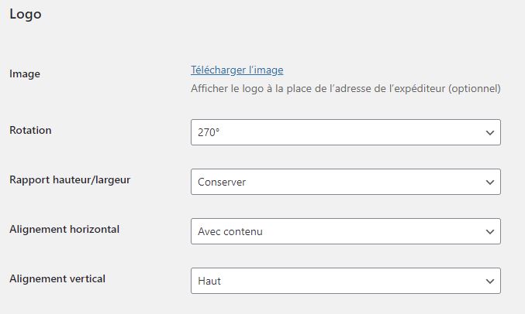This screenshot has width=525, height=314.
Task: Open the Rotation dropdown
Action: (x=345, y=132)
